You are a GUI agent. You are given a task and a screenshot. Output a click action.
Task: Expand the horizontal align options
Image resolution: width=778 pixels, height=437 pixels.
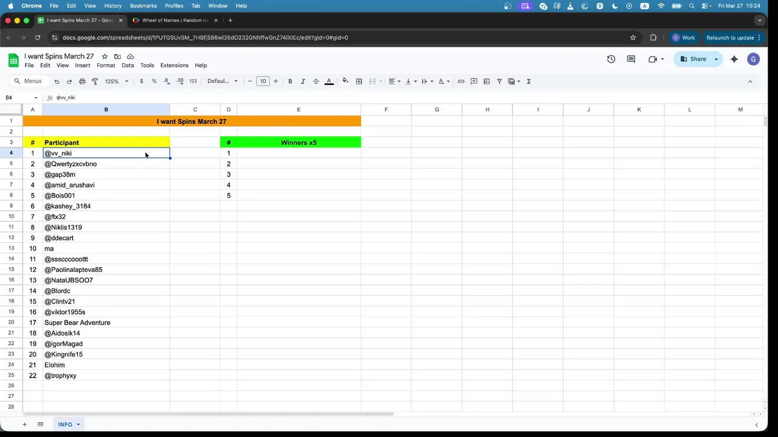point(394,81)
